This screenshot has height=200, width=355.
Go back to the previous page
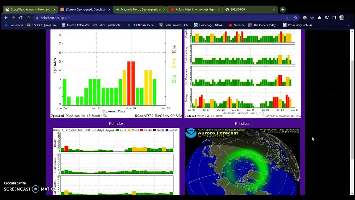(6, 17)
